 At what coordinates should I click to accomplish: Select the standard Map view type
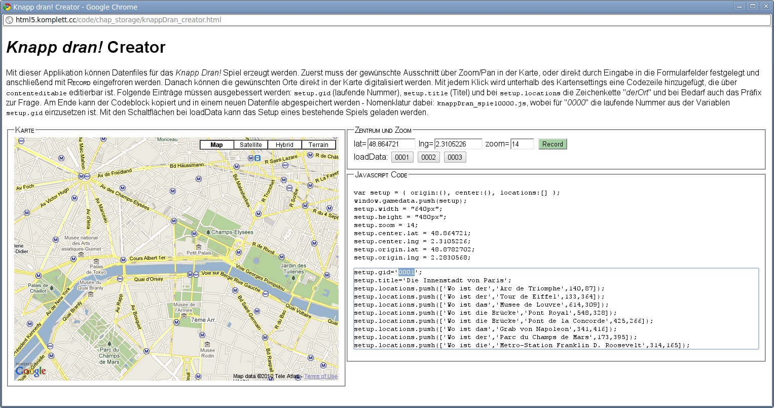click(x=216, y=145)
